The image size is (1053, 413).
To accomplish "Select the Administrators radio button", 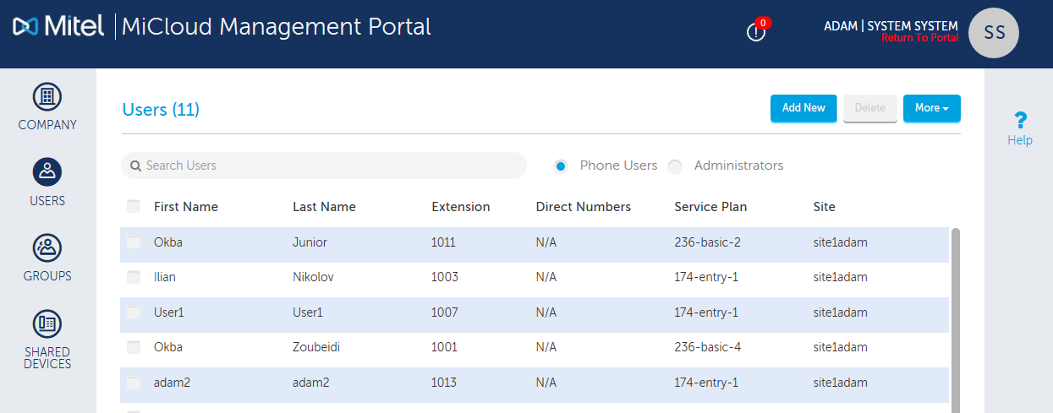I will [675, 166].
